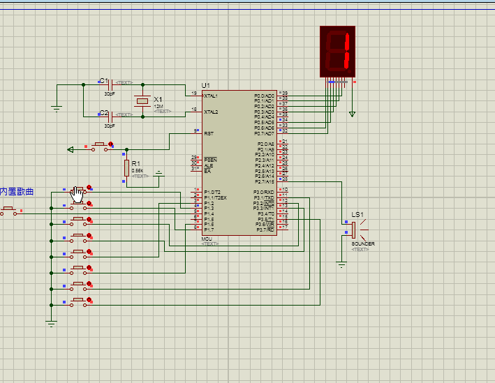This screenshot has height=383, width=495.
Task: Select the power terminal arrow left of reset button
Action: click(71, 149)
